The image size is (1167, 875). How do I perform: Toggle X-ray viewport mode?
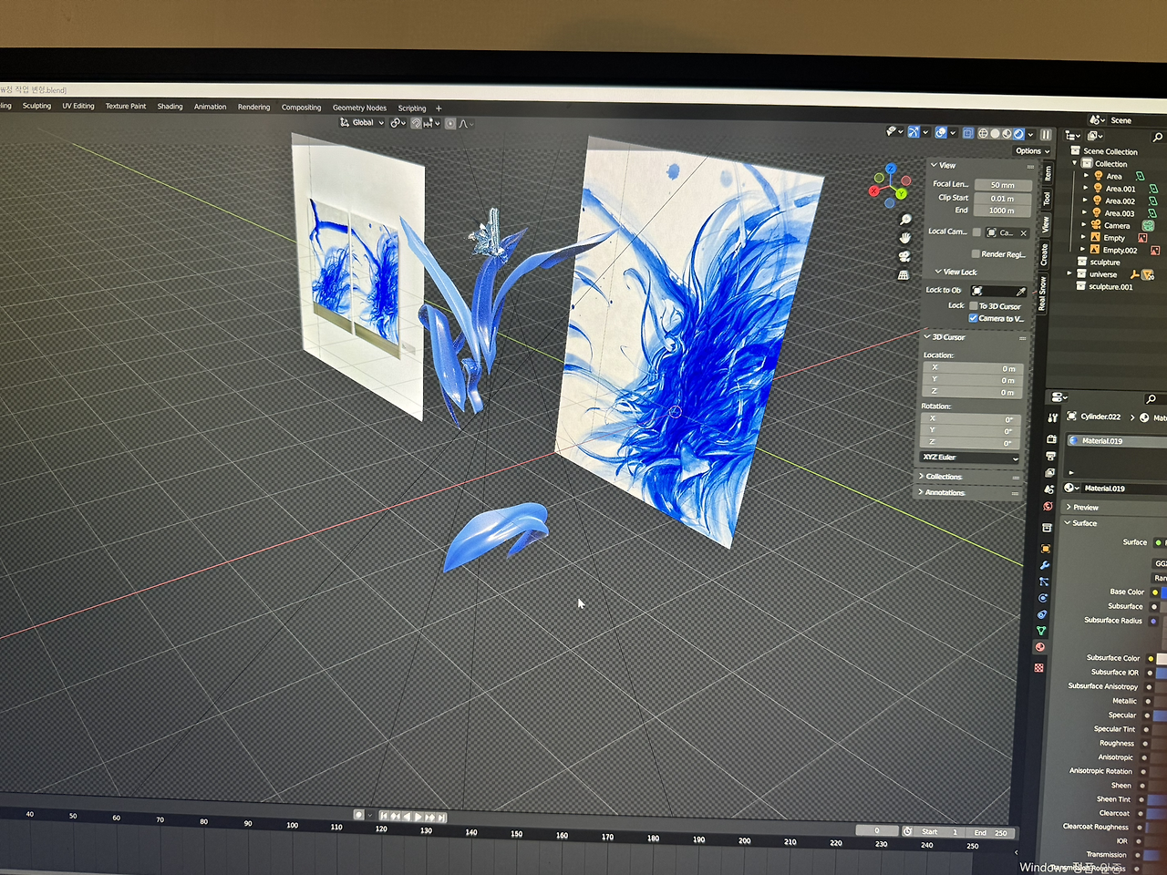[x=968, y=133]
